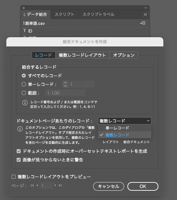Toggle オーバーセットテキストレポートを生成 checkbox
Screen dimensions: 177x200
click(19, 151)
